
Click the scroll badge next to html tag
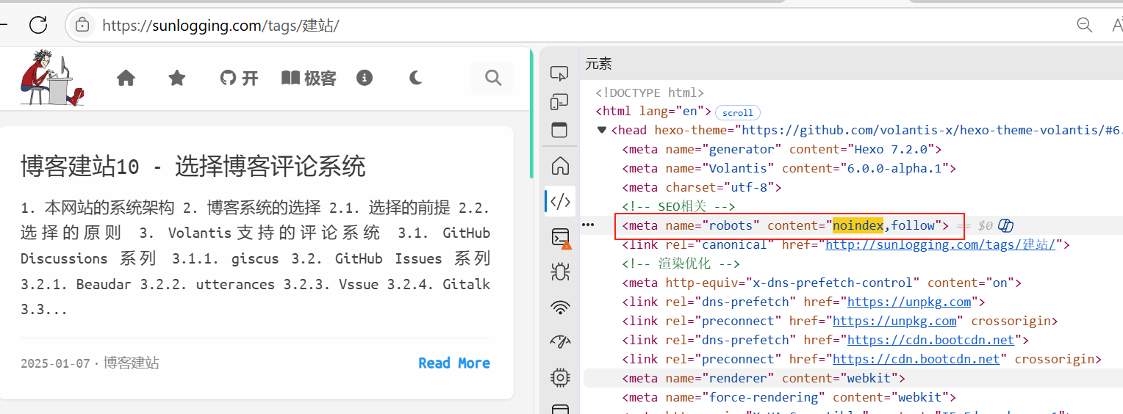pyautogui.click(x=737, y=112)
